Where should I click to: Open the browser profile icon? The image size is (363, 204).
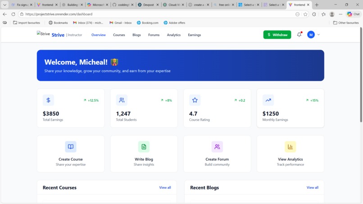(332, 14)
